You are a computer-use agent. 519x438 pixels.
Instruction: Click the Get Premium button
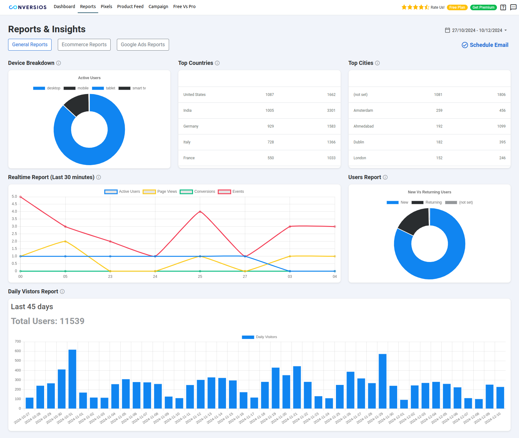[x=484, y=7]
